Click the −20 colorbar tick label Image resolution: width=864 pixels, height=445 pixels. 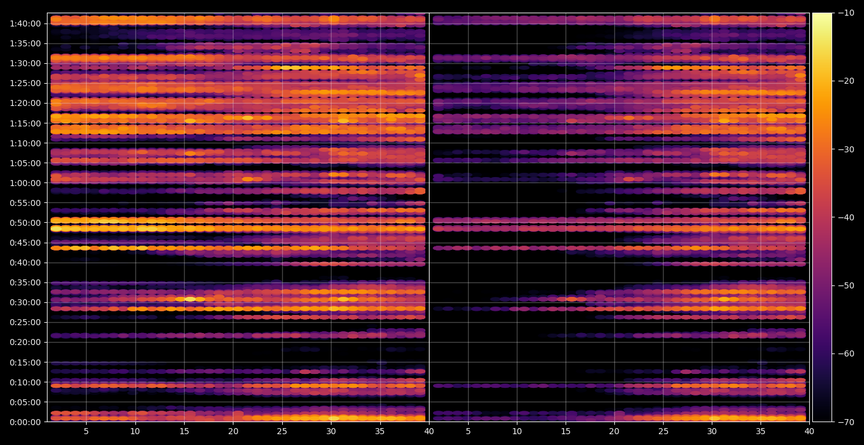pyautogui.click(x=846, y=81)
